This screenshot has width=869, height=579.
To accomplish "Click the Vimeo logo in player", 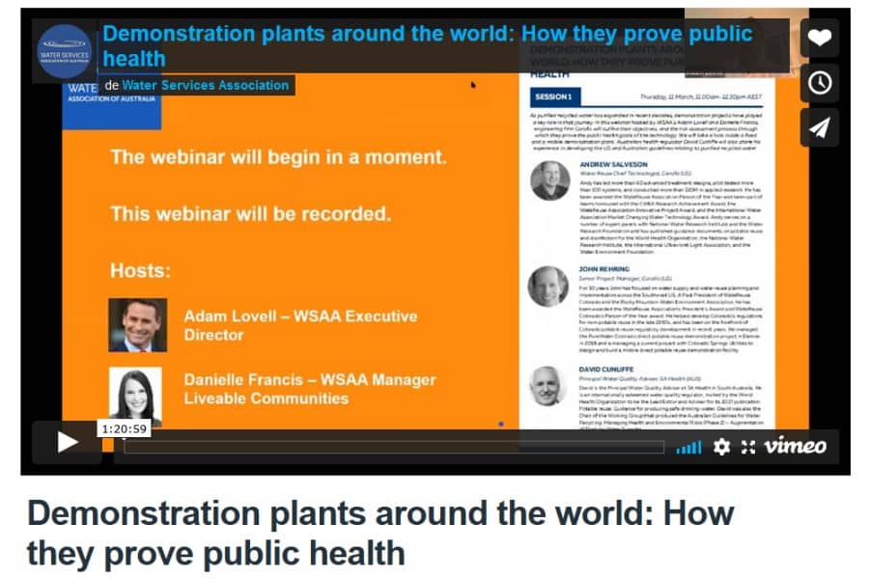I will pyautogui.click(x=795, y=446).
